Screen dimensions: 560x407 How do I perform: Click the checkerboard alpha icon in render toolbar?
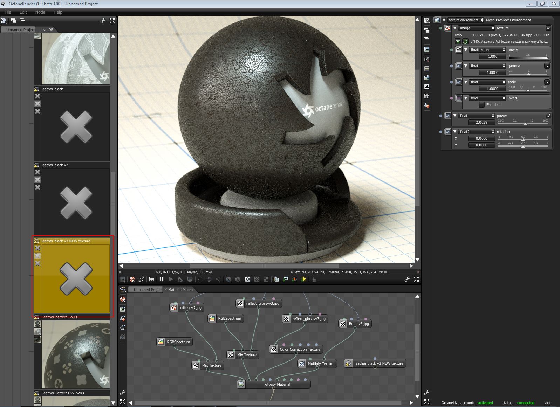coord(257,279)
